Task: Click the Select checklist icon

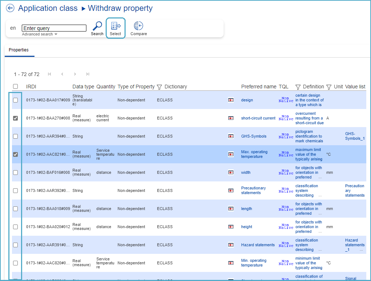Action: click(x=115, y=26)
